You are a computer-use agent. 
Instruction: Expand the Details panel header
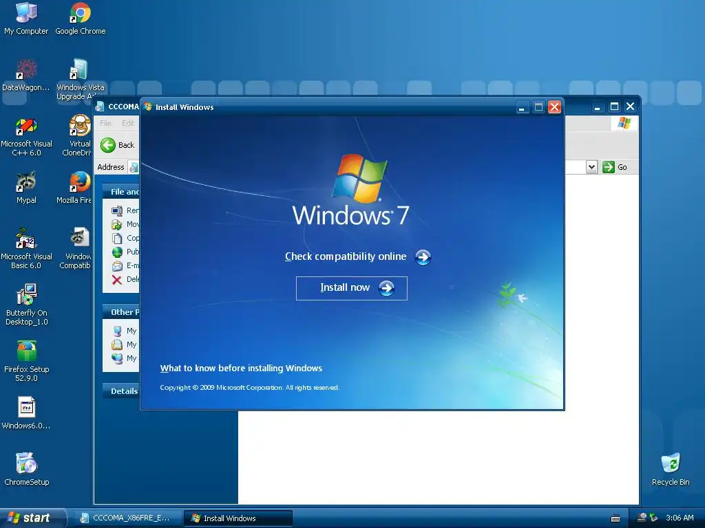tap(121, 391)
